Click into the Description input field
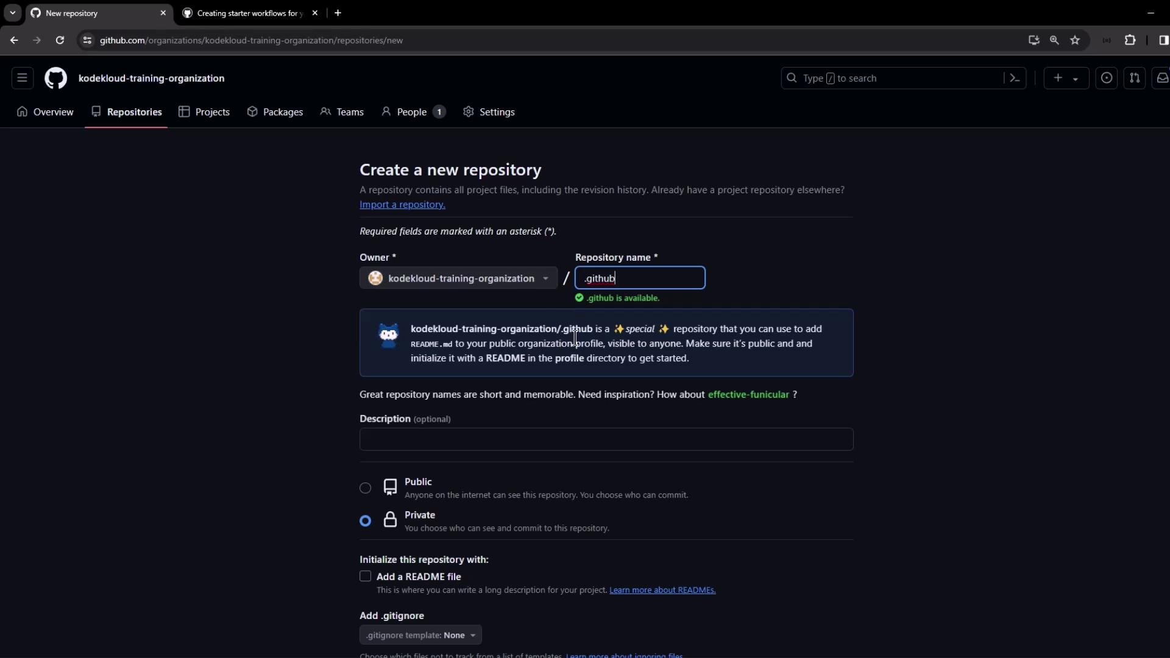The height and width of the screenshot is (658, 1170). coord(606,439)
